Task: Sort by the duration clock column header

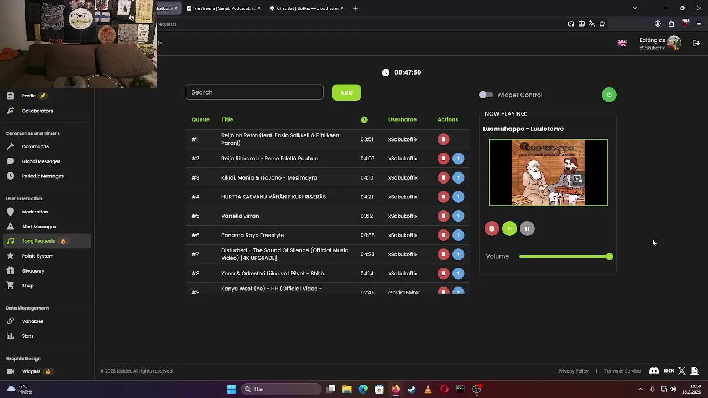Action: coord(364,119)
